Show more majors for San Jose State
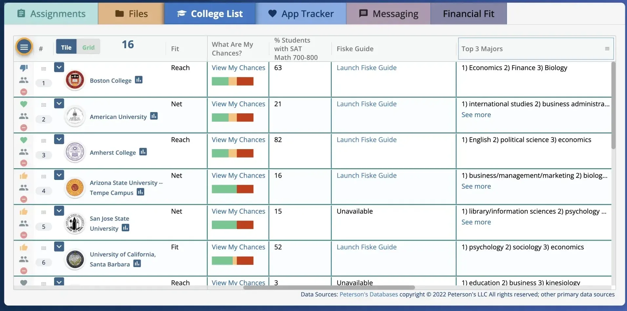 [x=476, y=222]
